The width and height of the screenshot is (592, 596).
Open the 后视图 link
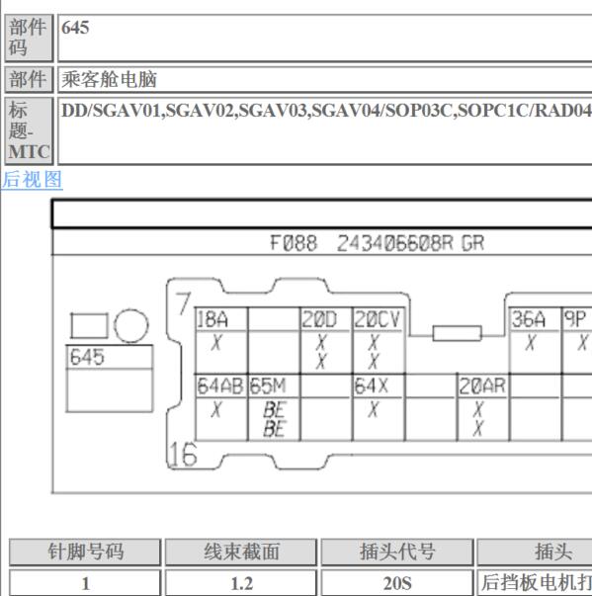(32, 180)
